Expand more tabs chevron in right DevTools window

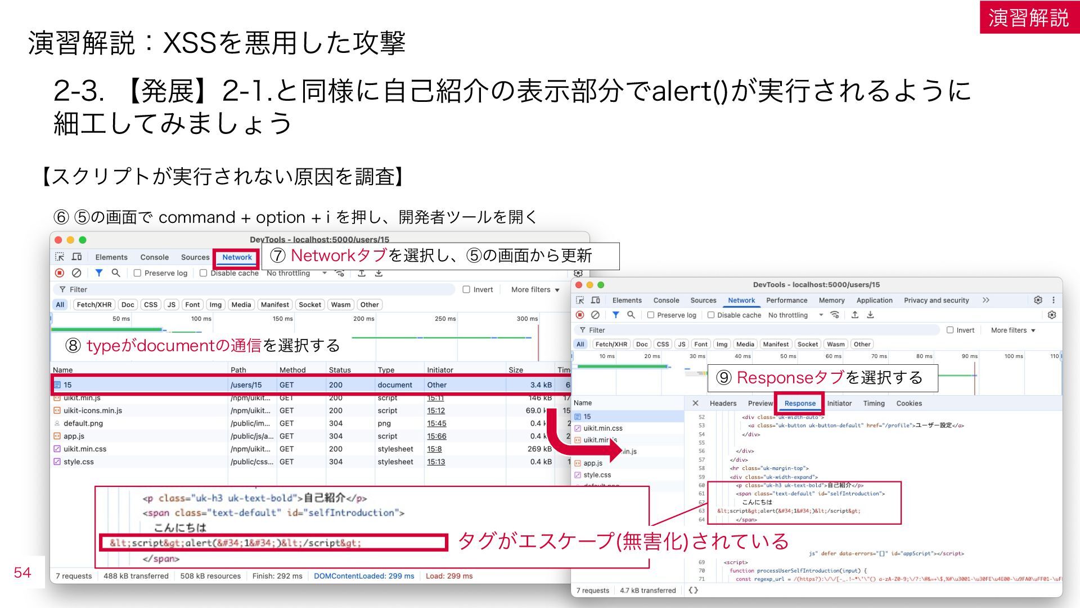[986, 301]
